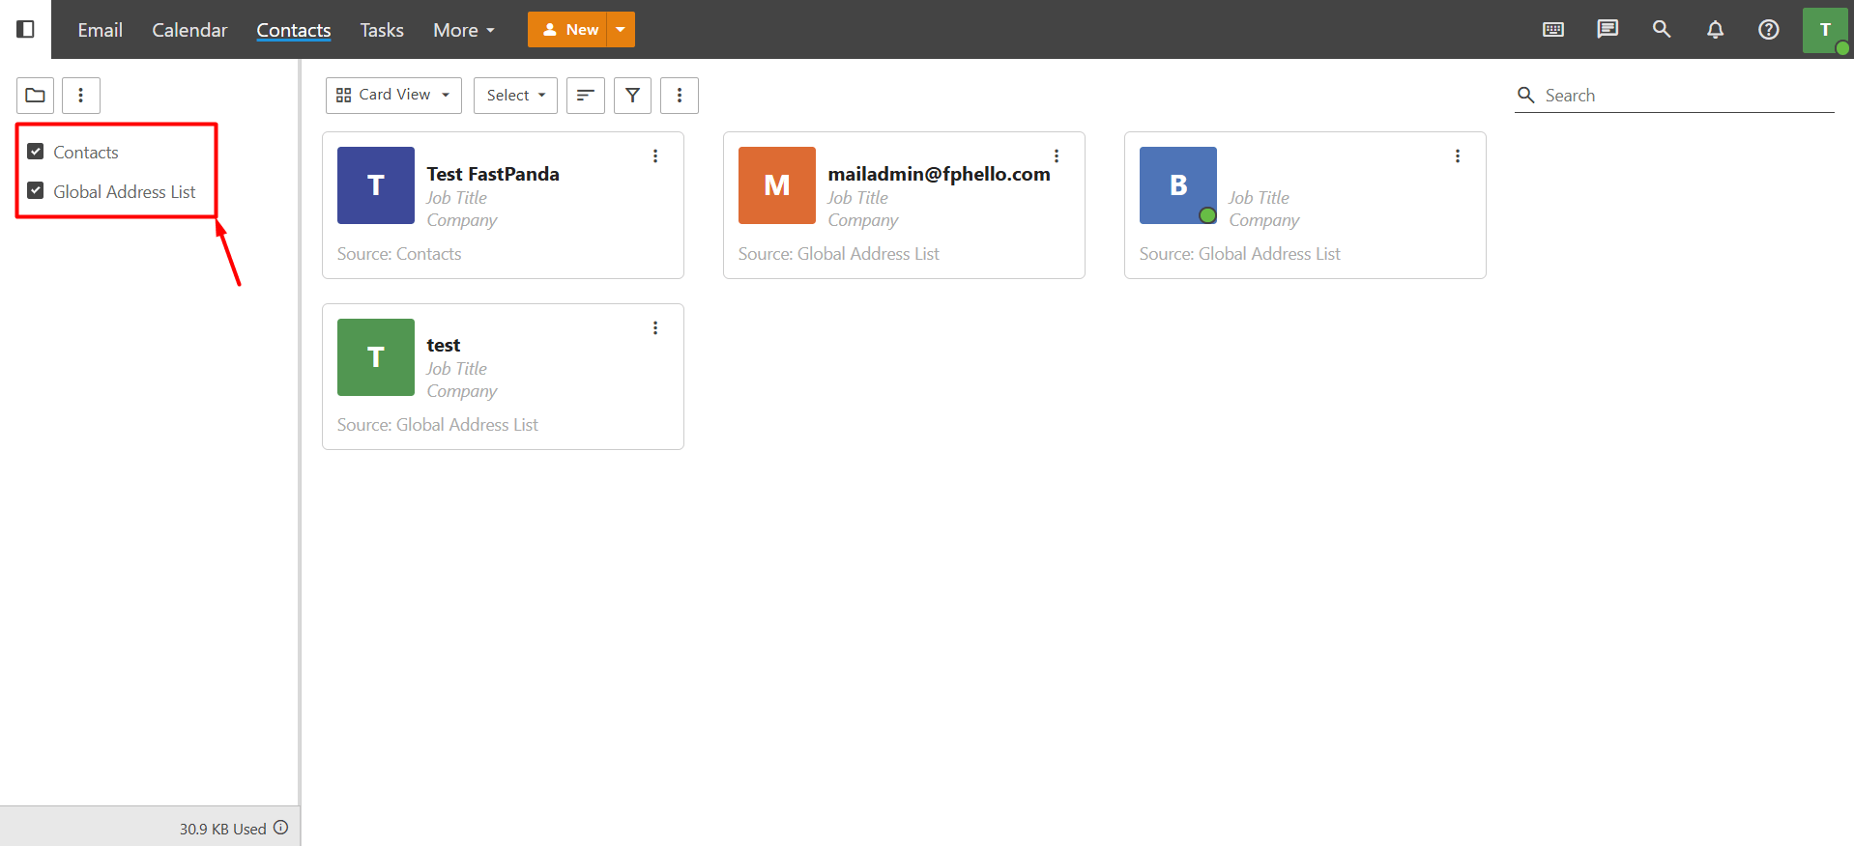Image resolution: width=1854 pixels, height=846 pixels.
Task: Click Test FastPanda blue T avatar
Action: (376, 185)
